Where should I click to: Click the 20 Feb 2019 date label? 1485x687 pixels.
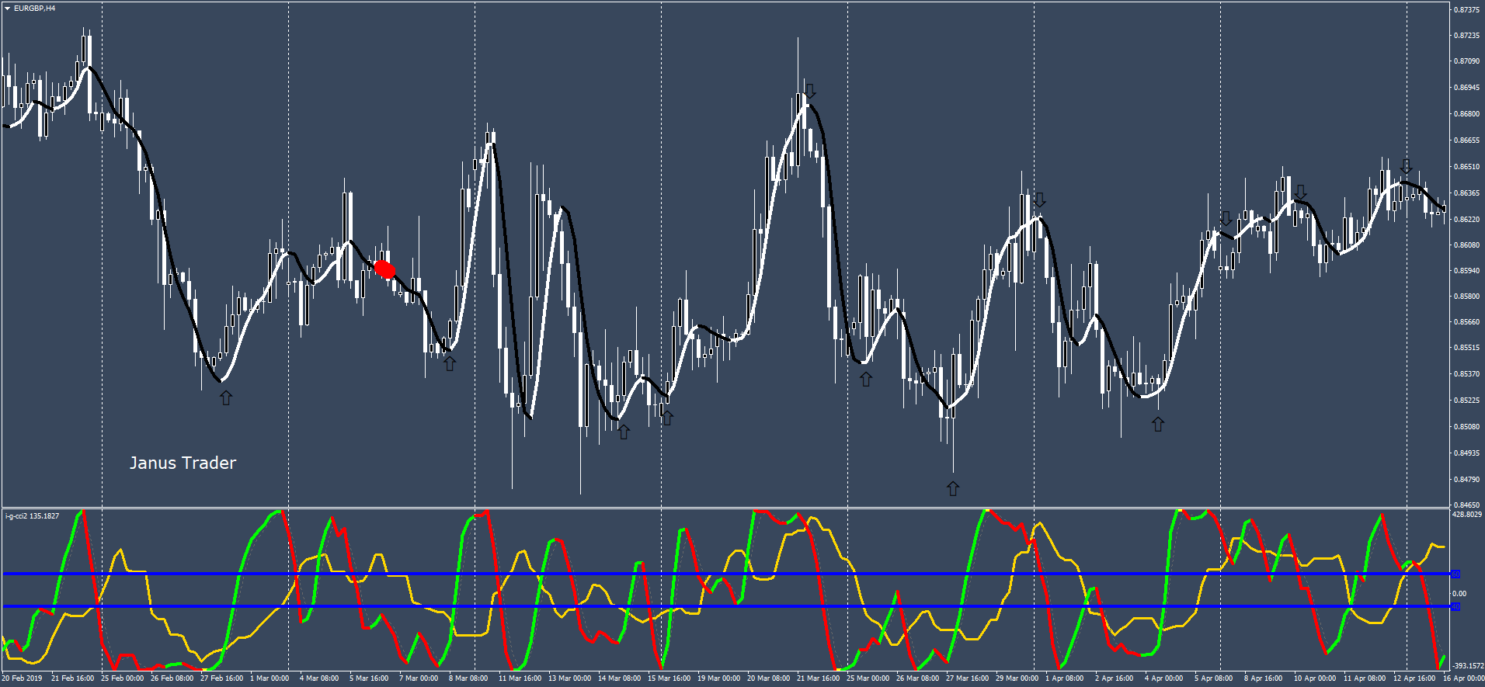click(x=22, y=678)
